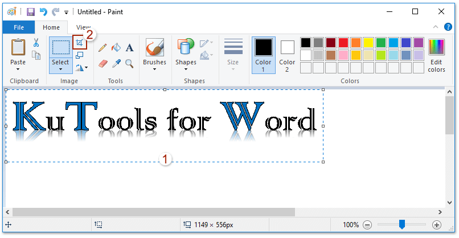Undo the last action
The height and width of the screenshot is (238, 459).
pos(43,12)
